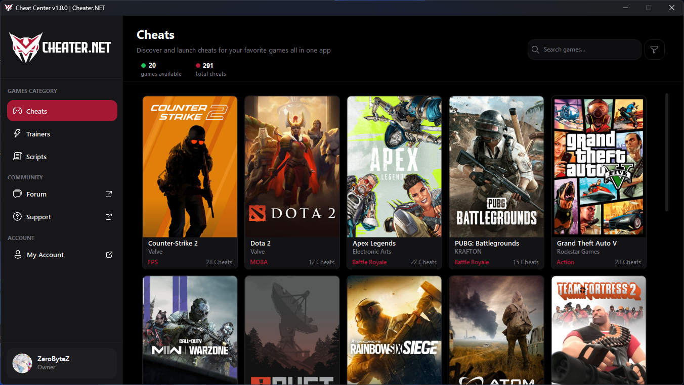Open the Rust game cover

pos(292,330)
